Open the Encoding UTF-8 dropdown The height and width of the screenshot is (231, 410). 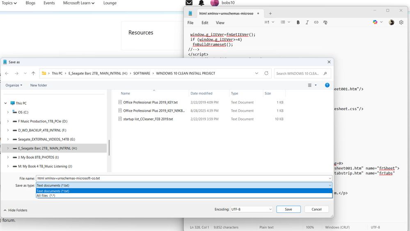[251, 209]
